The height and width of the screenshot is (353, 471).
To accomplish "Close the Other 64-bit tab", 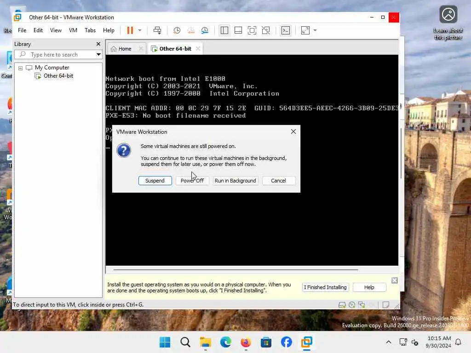I will tap(198, 49).
